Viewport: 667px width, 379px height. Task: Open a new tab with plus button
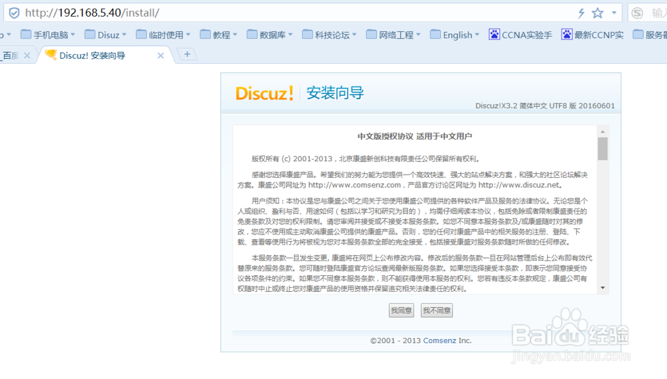tap(187, 55)
